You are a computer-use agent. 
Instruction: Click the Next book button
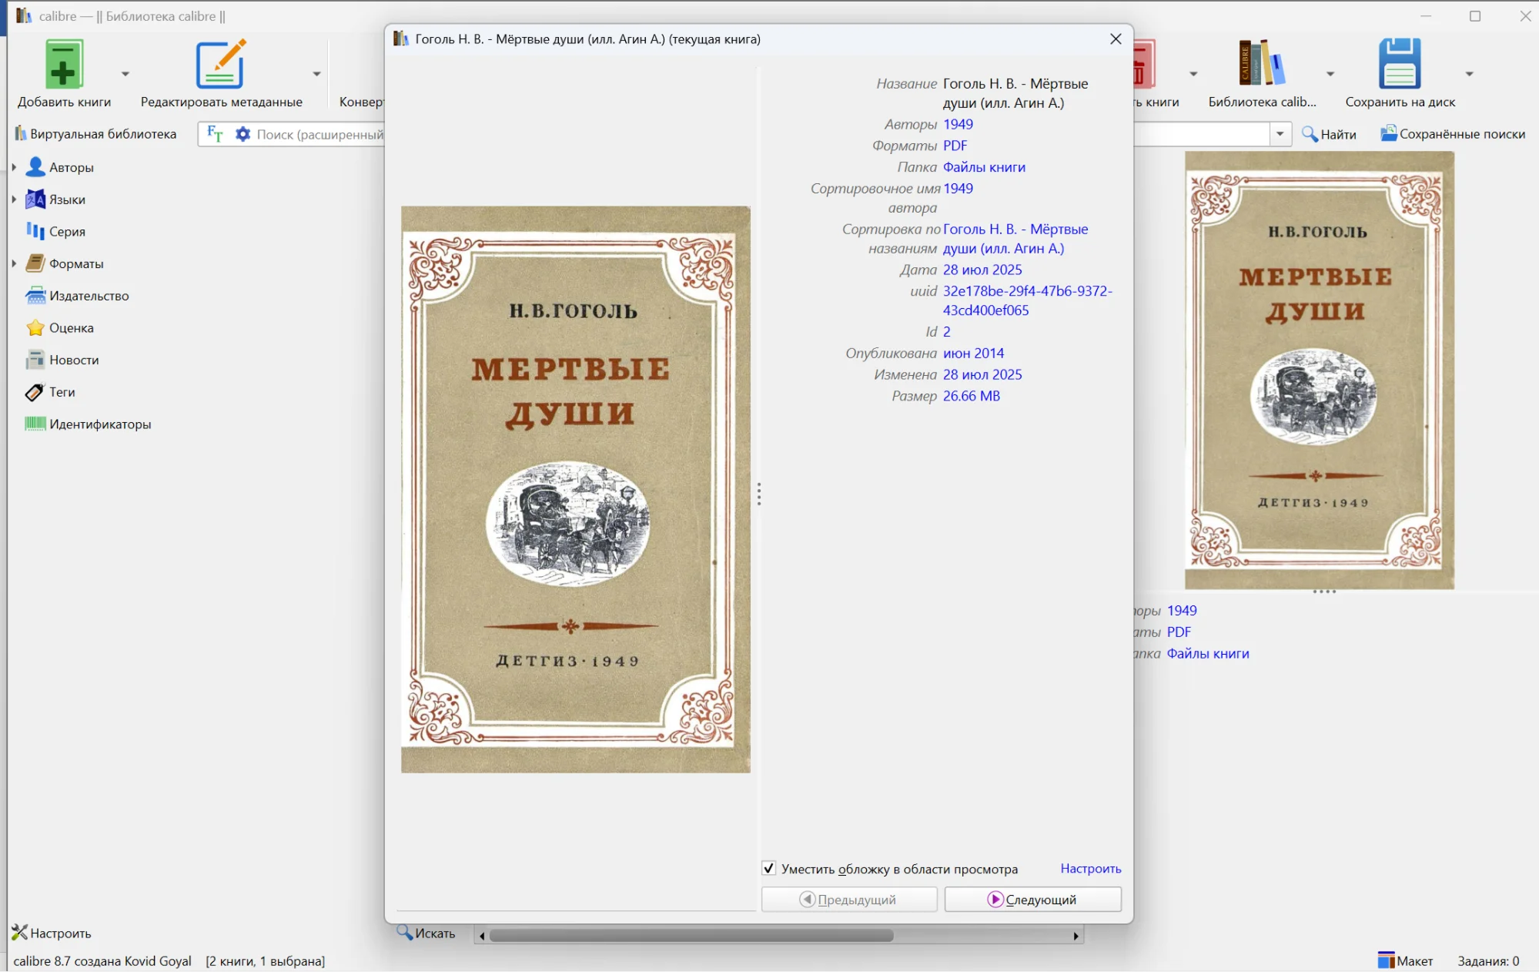(1032, 899)
